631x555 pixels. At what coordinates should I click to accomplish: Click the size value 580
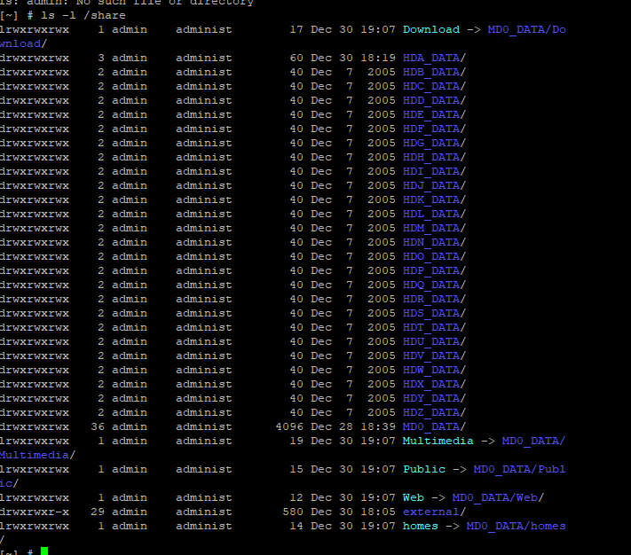point(293,512)
